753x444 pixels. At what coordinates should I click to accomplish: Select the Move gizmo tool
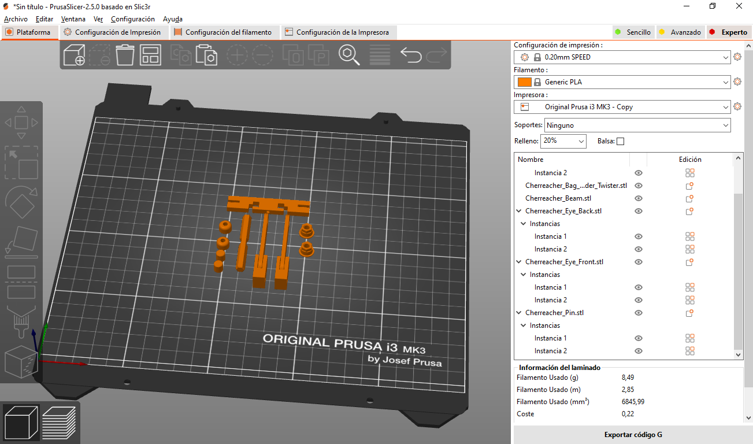(x=21, y=123)
